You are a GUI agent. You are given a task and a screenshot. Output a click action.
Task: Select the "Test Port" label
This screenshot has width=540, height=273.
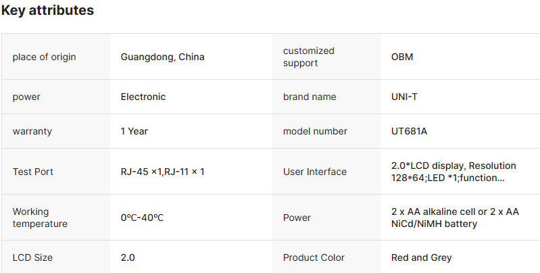click(32, 172)
